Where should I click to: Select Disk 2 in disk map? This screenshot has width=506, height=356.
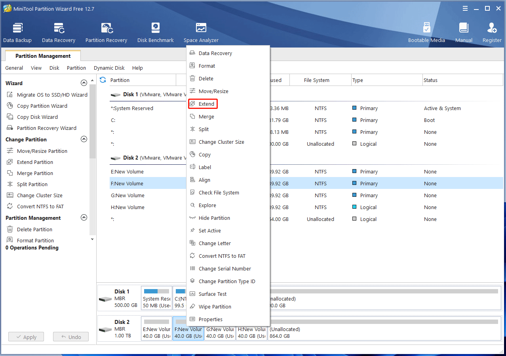coord(119,329)
